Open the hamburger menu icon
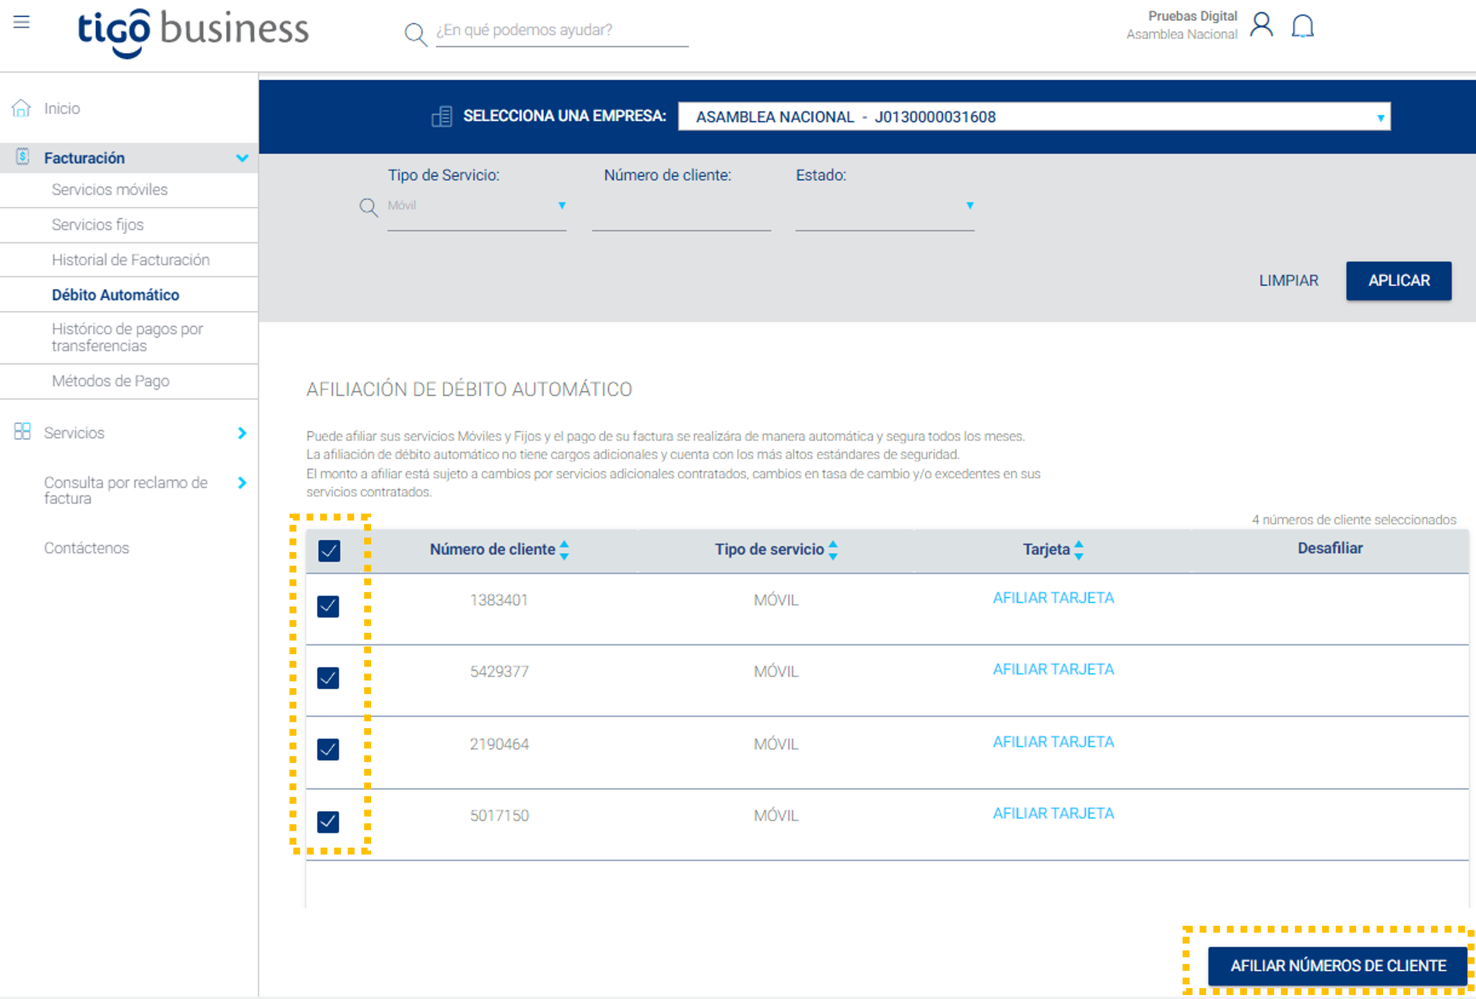The image size is (1476, 999). (x=22, y=22)
